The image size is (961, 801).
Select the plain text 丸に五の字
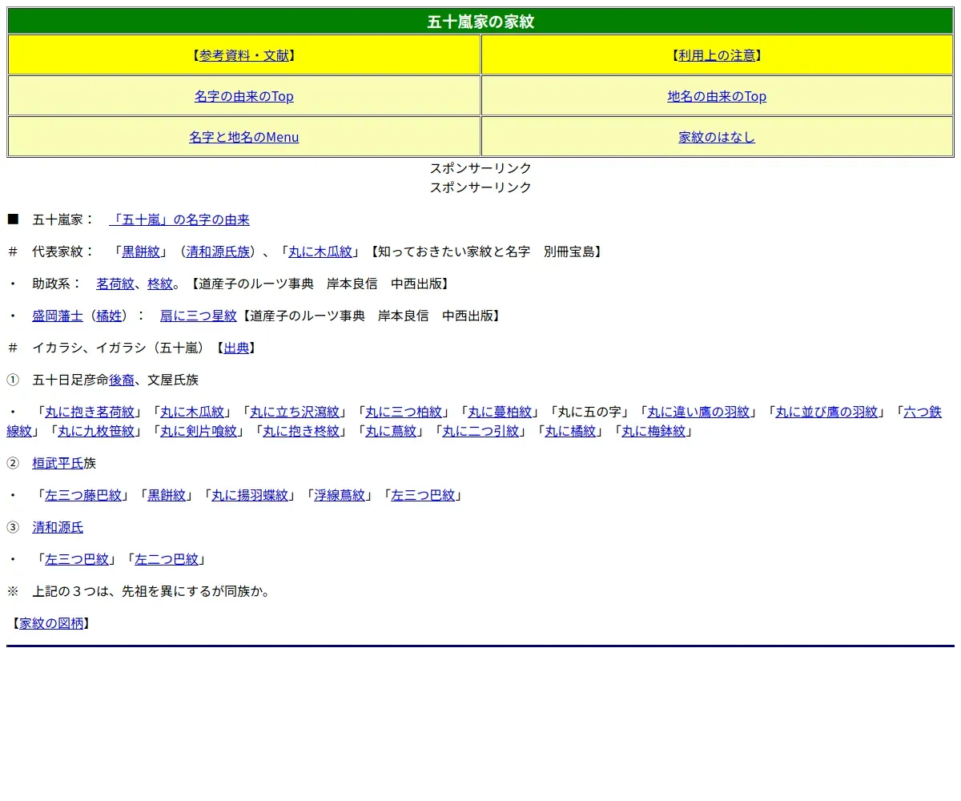[x=589, y=412]
